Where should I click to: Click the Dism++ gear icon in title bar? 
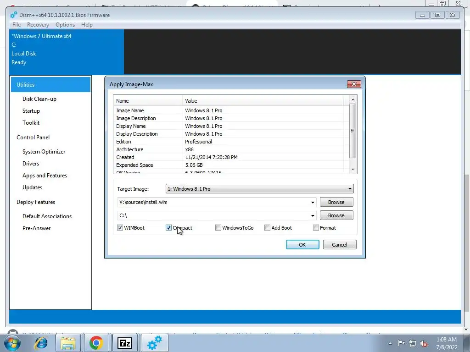(13, 15)
